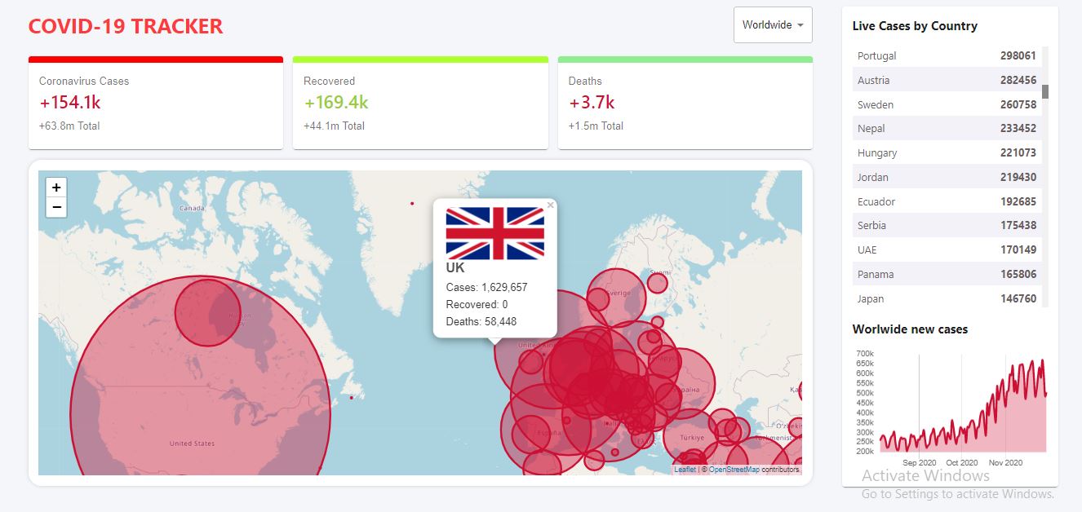The image size is (1082, 512).
Task: Close the UK popup
Action: [551, 205]
